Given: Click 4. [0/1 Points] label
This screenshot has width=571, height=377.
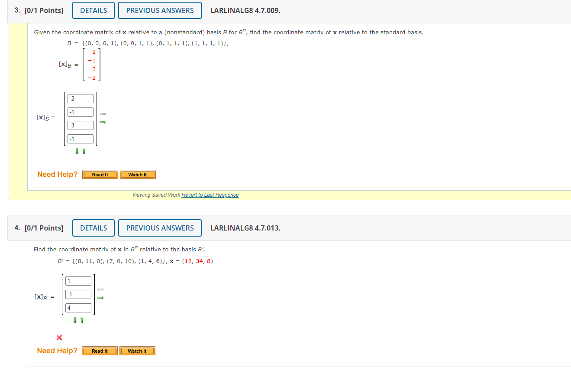Looking at the screenshot, I should tap(39, 228).
